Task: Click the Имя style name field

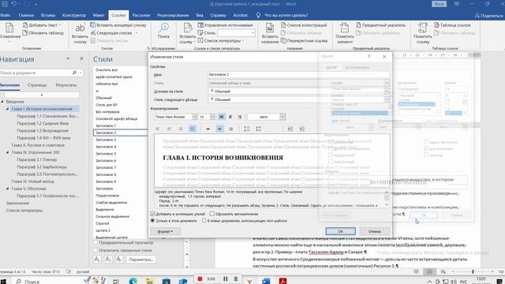Action: (298, 74)
